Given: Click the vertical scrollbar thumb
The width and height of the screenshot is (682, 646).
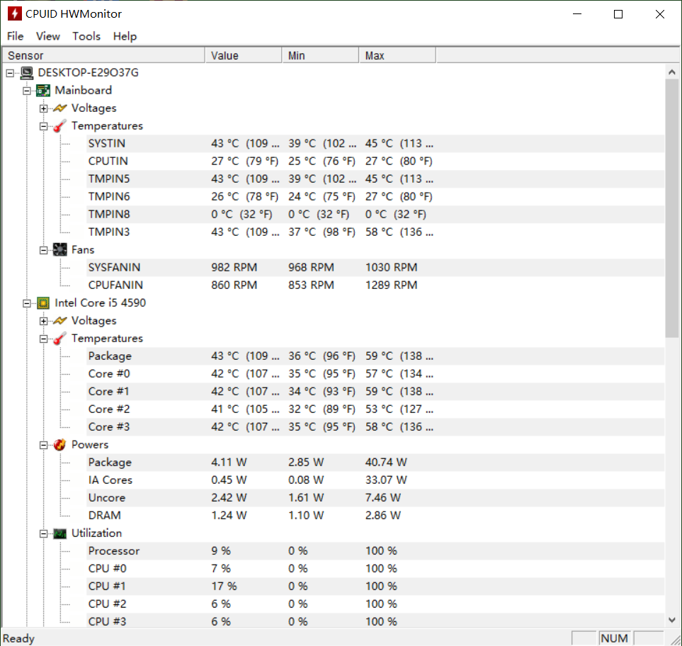Looking at the screenshot, I should point(672,208).
